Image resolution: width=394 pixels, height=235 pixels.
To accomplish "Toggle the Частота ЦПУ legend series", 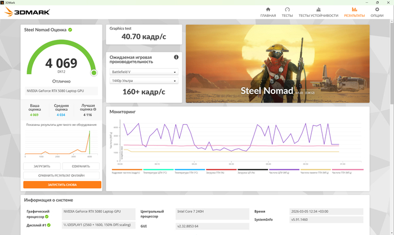I will 284,171.
